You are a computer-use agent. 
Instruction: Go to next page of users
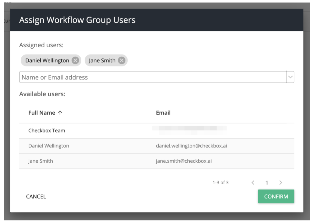(281, 182)
